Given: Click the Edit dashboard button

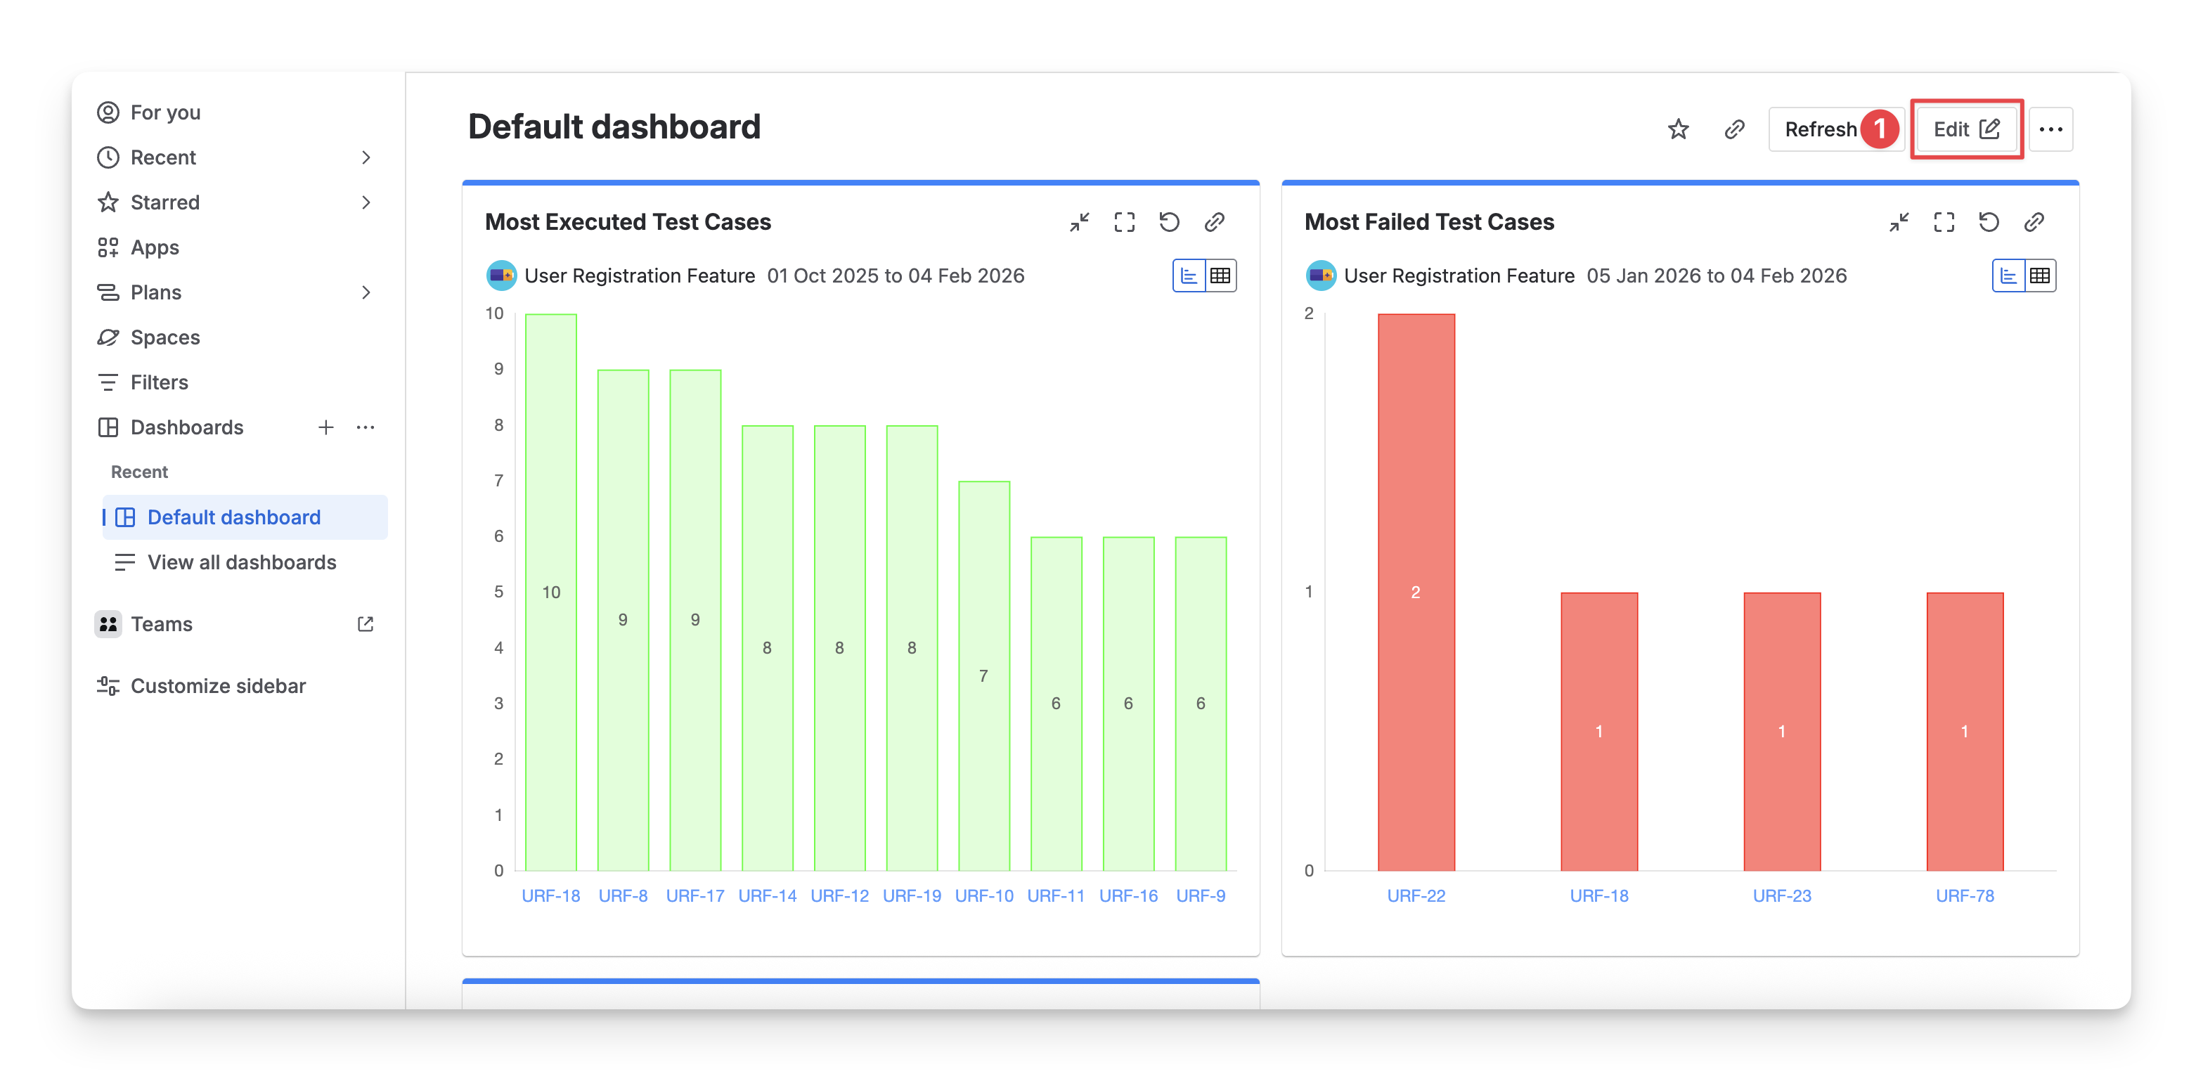Looking at the screenshot, I should pos(1965,129).
